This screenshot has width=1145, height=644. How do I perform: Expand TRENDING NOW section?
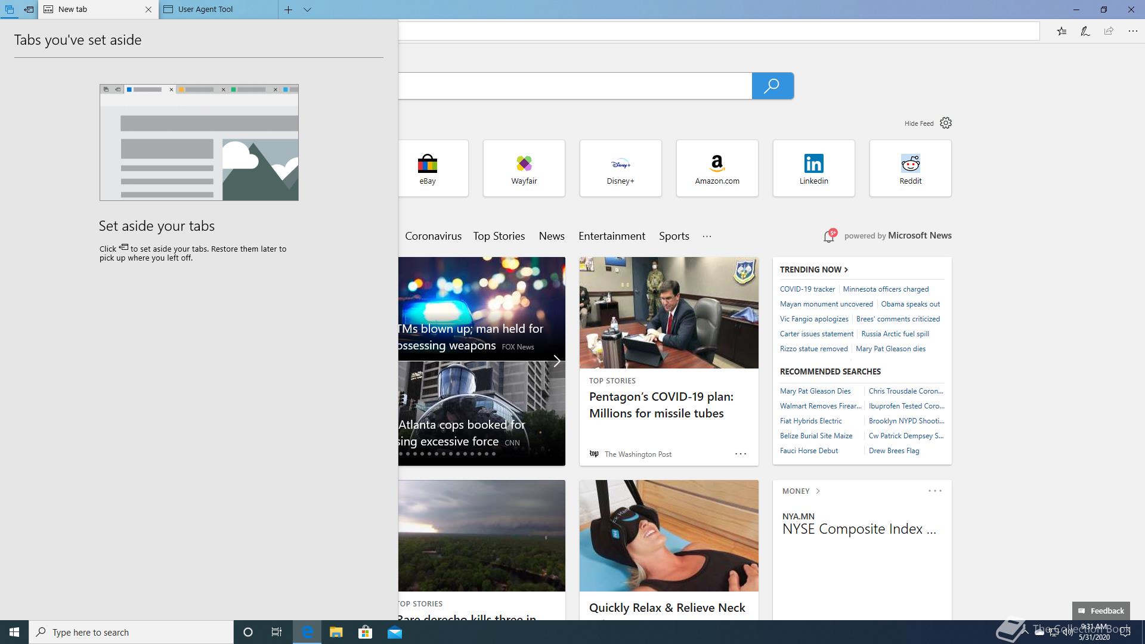[x=814, y=270]
